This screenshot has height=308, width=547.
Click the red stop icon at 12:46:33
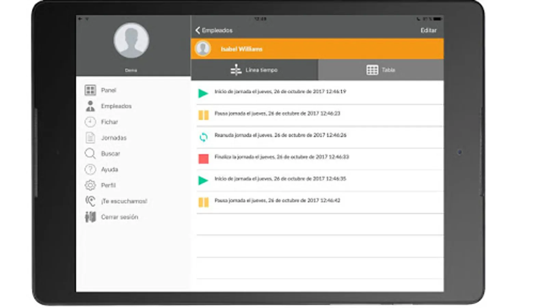(x=203, y=159)
